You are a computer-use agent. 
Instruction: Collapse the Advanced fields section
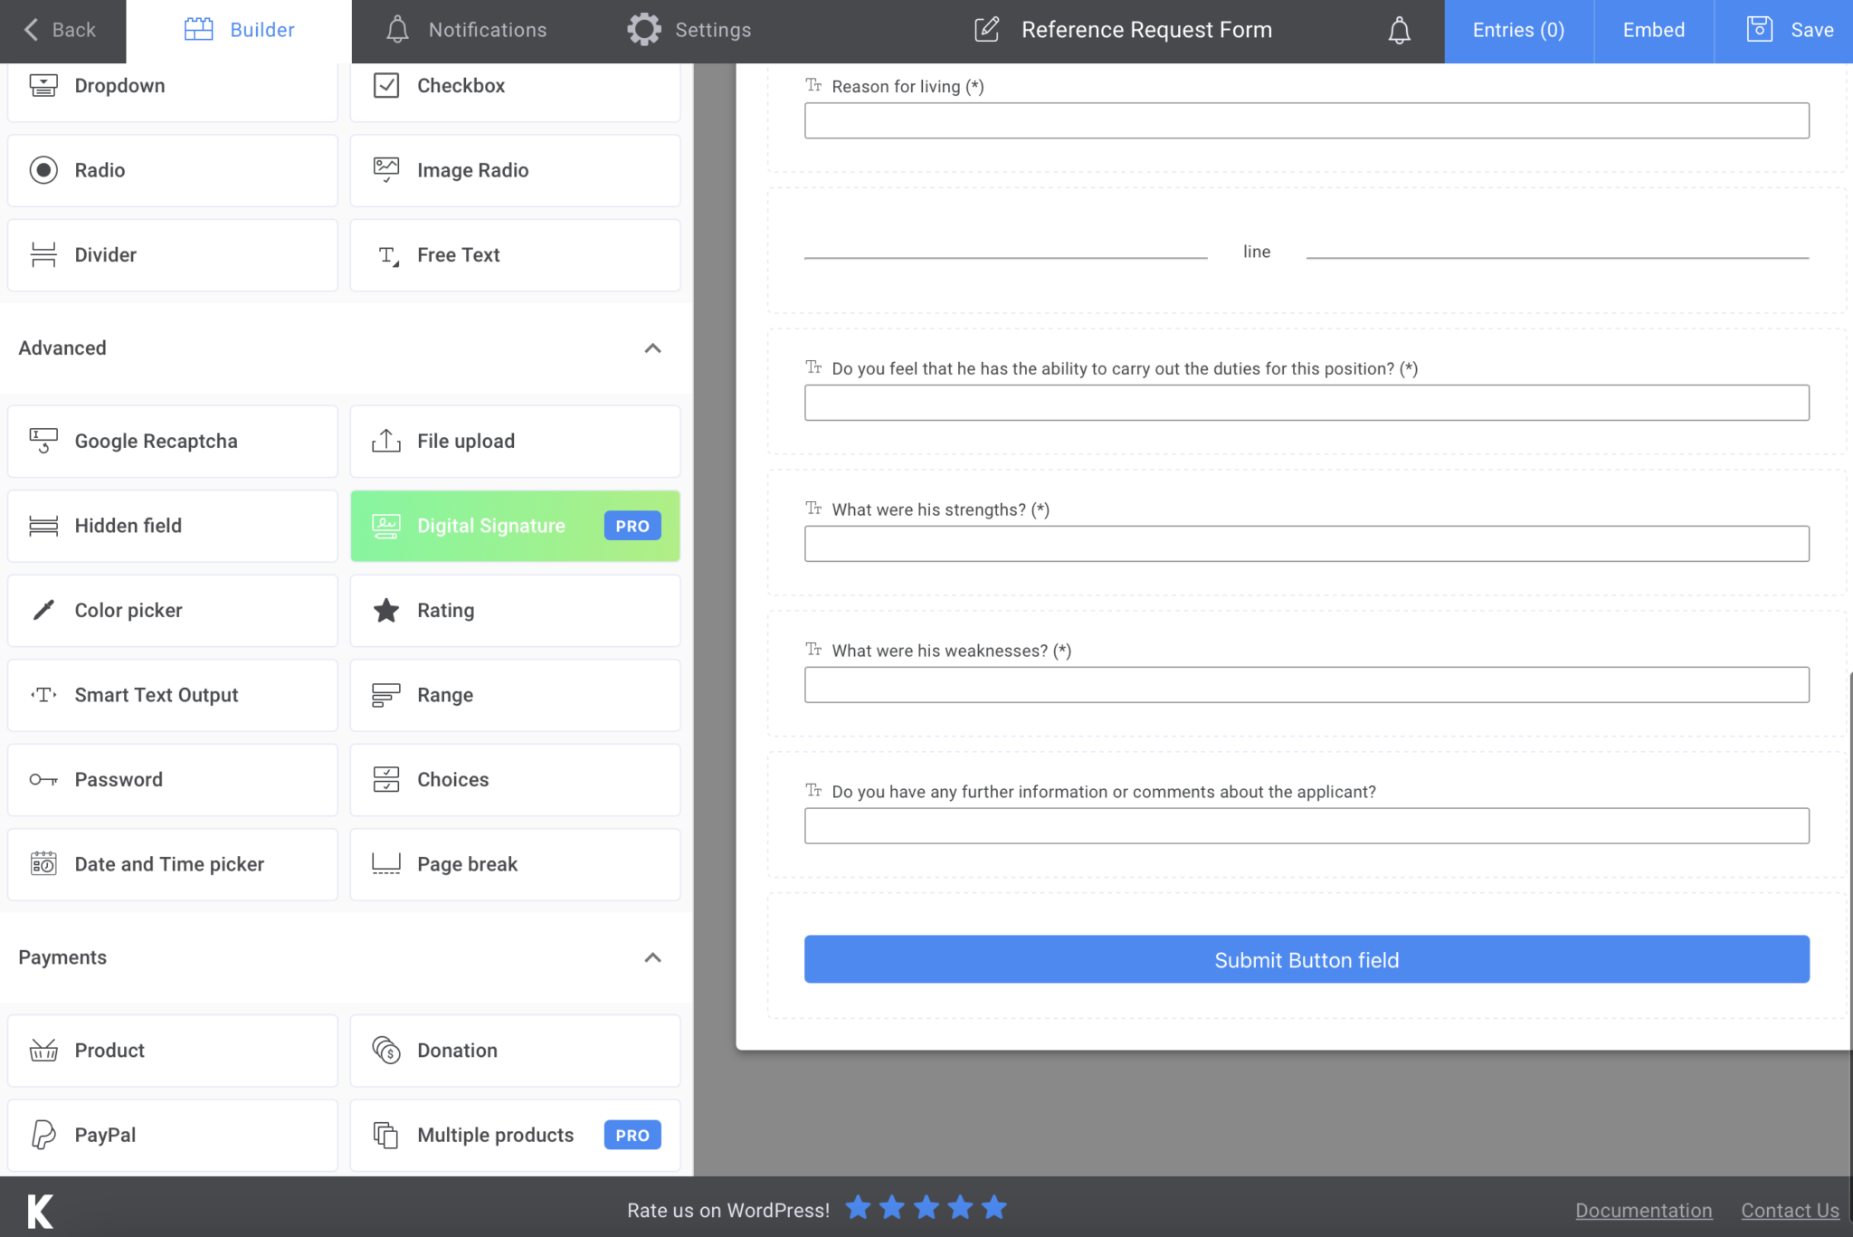pos(652,349)
